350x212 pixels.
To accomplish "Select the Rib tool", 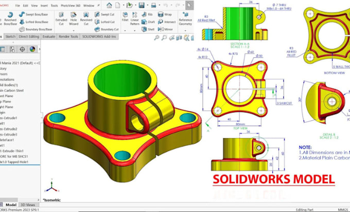I will click(147, 14).
